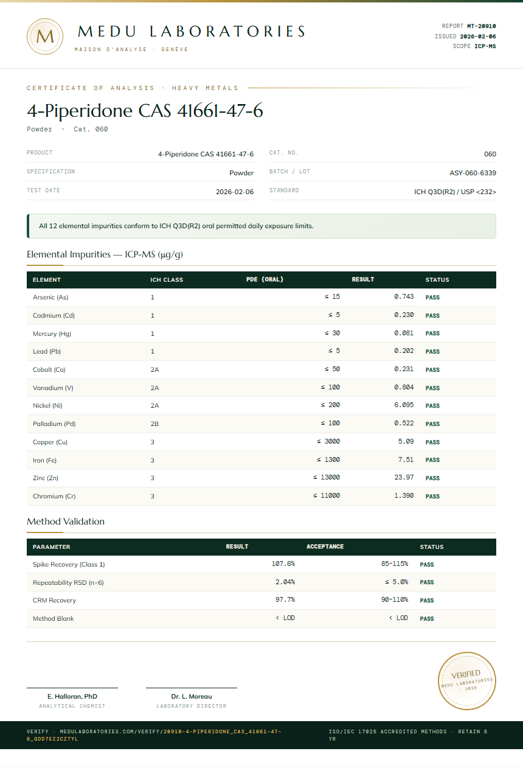523x768 pixels.
Task: Click the Palladium (Pd) row label
Action: point(54,424)
